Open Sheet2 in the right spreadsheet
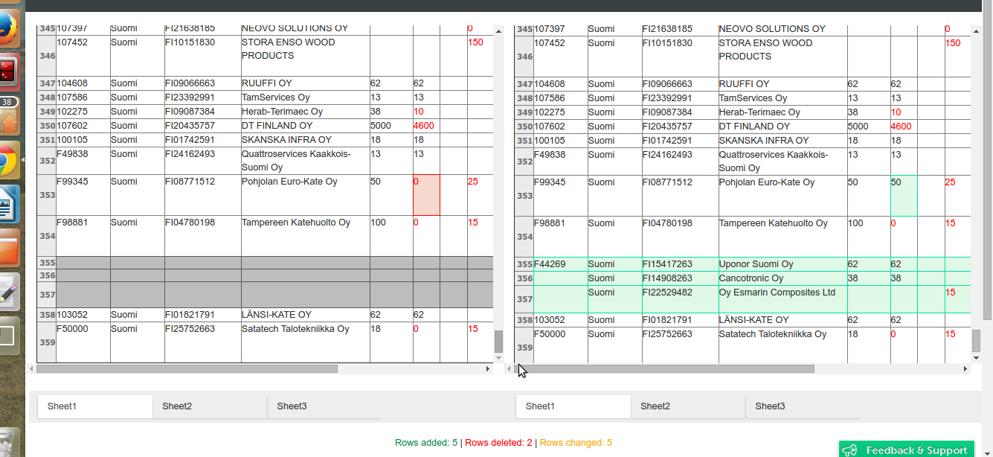Screen dimensions: 993x457 point(655,406)
